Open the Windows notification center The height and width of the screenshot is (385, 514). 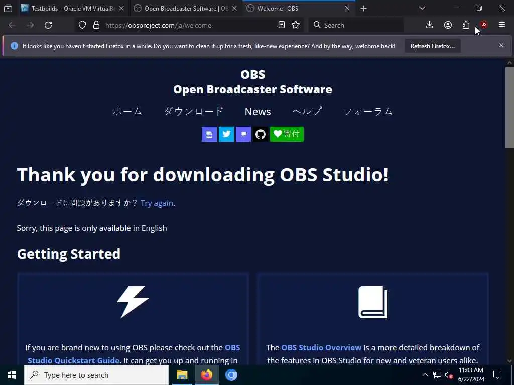tap(497, 375)
